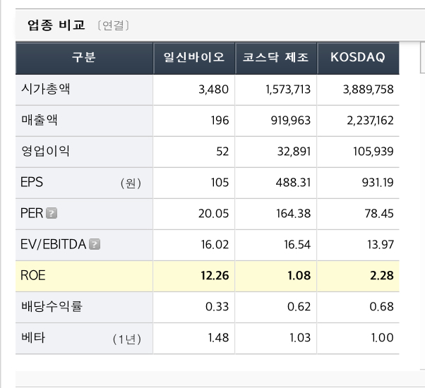Click the 배당수익률 row label
425x388 pixels.
click(x=52, y=306)
